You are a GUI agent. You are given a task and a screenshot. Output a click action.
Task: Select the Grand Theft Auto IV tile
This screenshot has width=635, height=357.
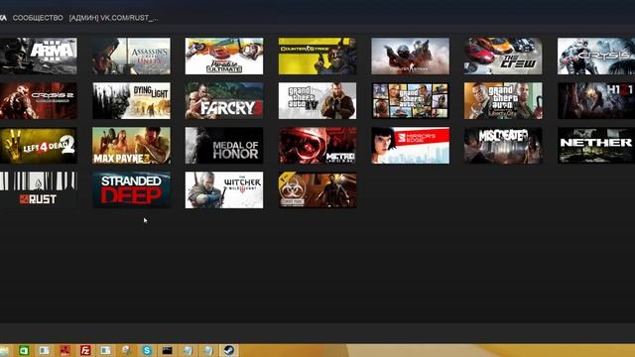click(317, 100)
